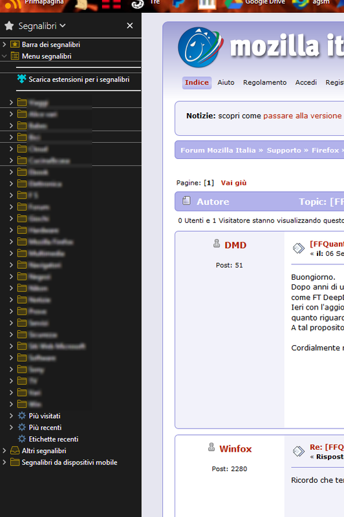Click the gear icon of Più visitati
Screen dimensions: 344x517
click(22, 416)
